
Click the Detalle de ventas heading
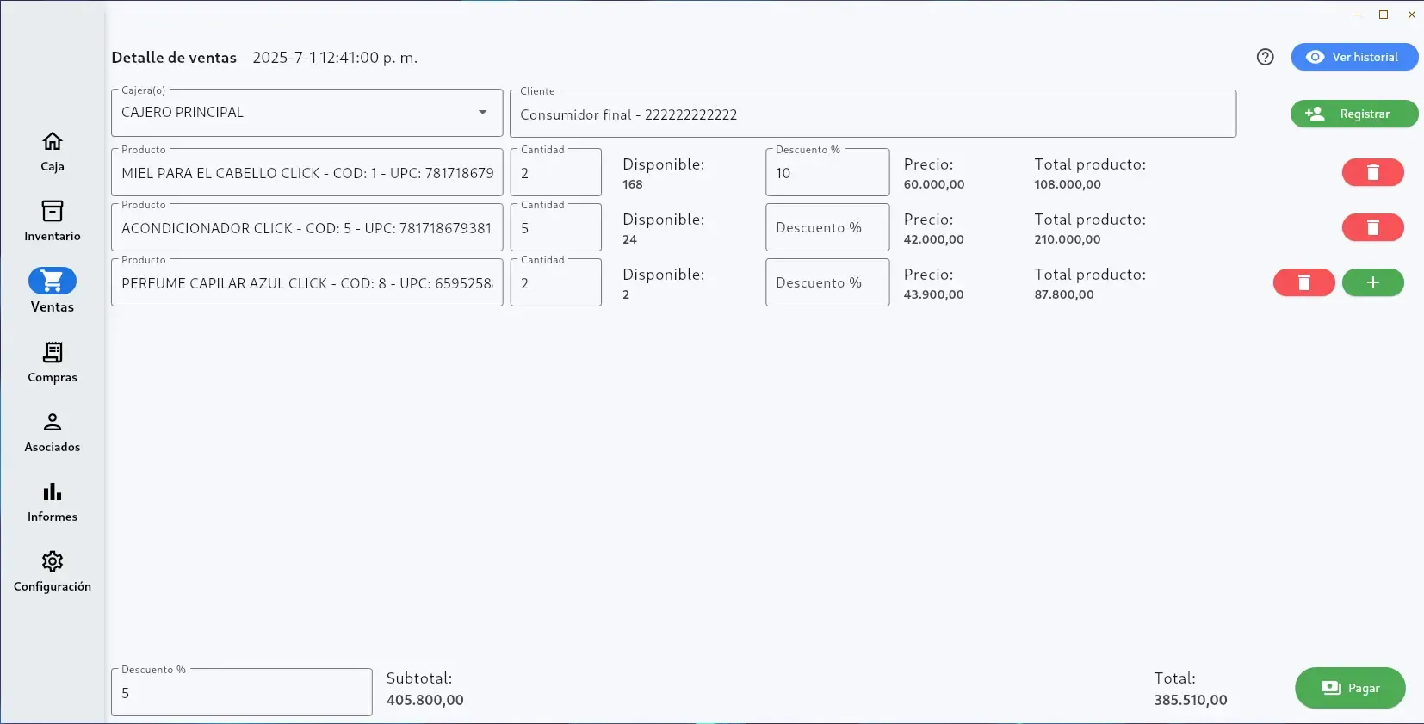174,58
